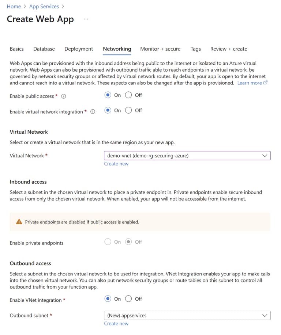Click the external link icon on Learn more
This screenshot has height=335, width=281.
click(x=265, y=83)
